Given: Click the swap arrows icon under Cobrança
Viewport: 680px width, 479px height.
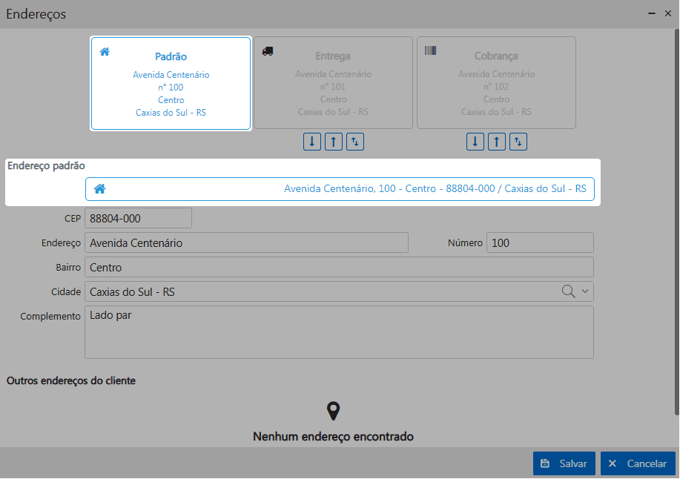Looking at the screenshot, I should (x=519, y=142).
